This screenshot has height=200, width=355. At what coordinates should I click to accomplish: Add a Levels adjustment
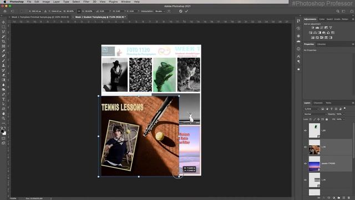(317, 28)
